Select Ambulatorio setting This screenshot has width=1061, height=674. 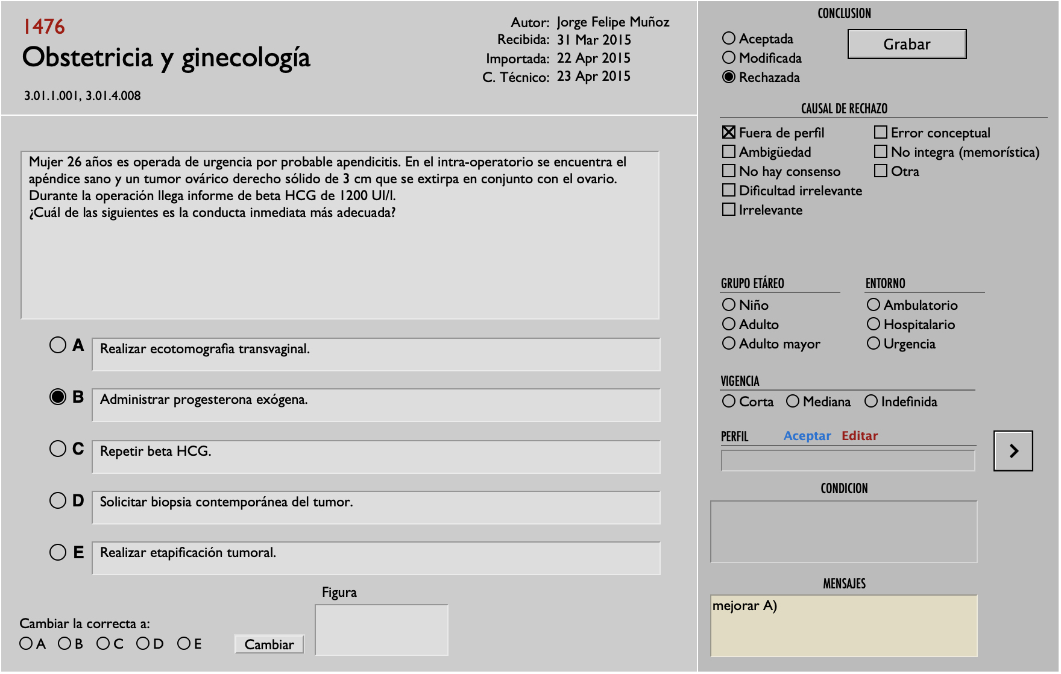873,305
